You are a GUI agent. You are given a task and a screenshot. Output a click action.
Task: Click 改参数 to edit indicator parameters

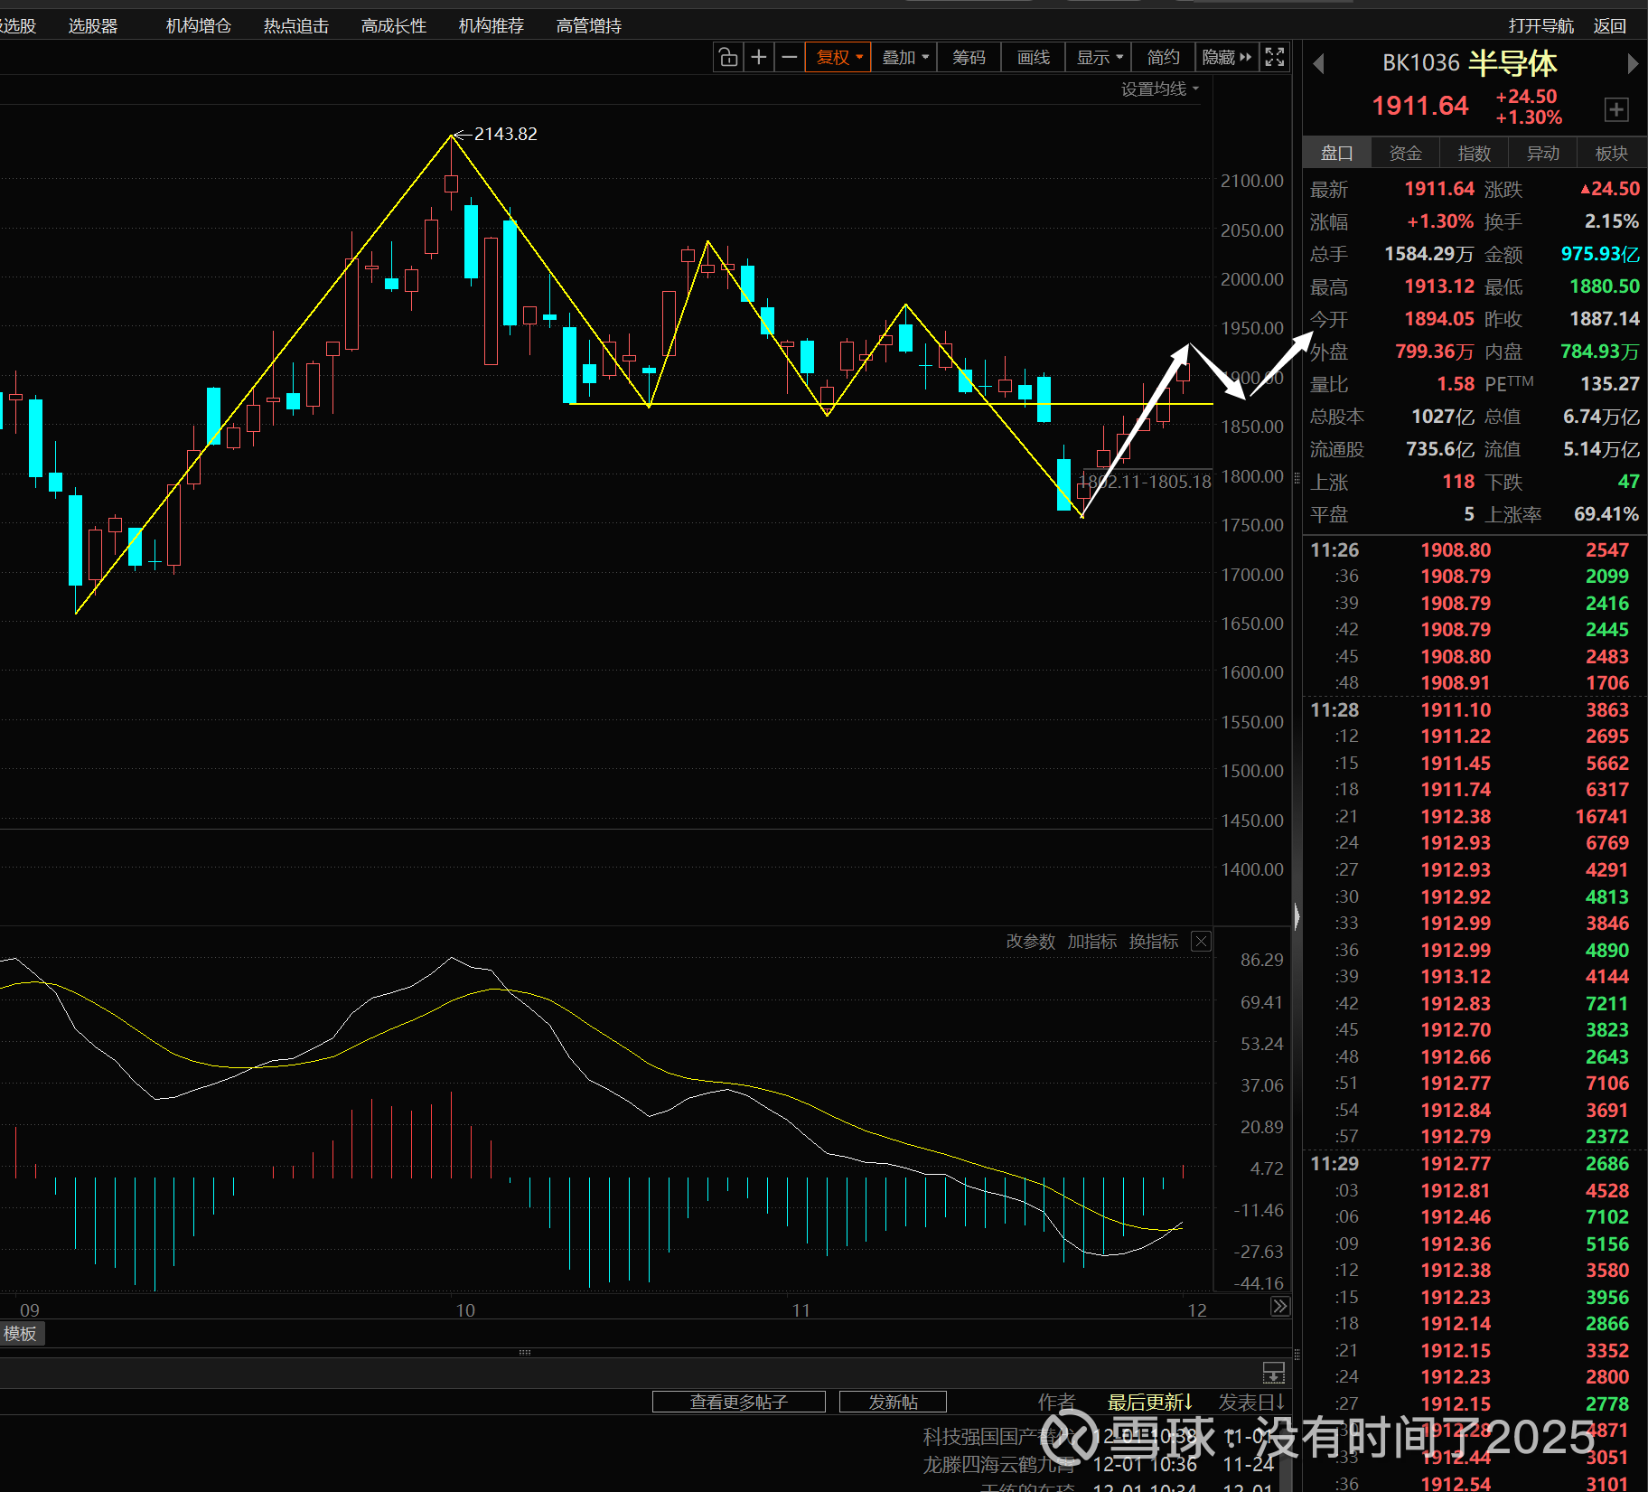click(x=1031, y=942)
